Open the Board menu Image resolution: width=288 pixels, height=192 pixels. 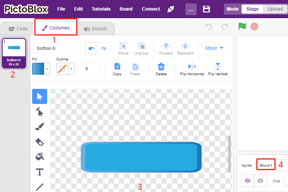point(126,9)
